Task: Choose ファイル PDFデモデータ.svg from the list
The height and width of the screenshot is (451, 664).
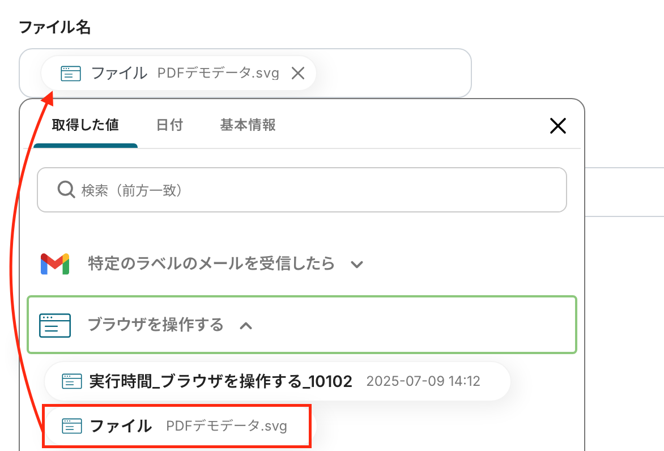Action: [x=187, y=426]
